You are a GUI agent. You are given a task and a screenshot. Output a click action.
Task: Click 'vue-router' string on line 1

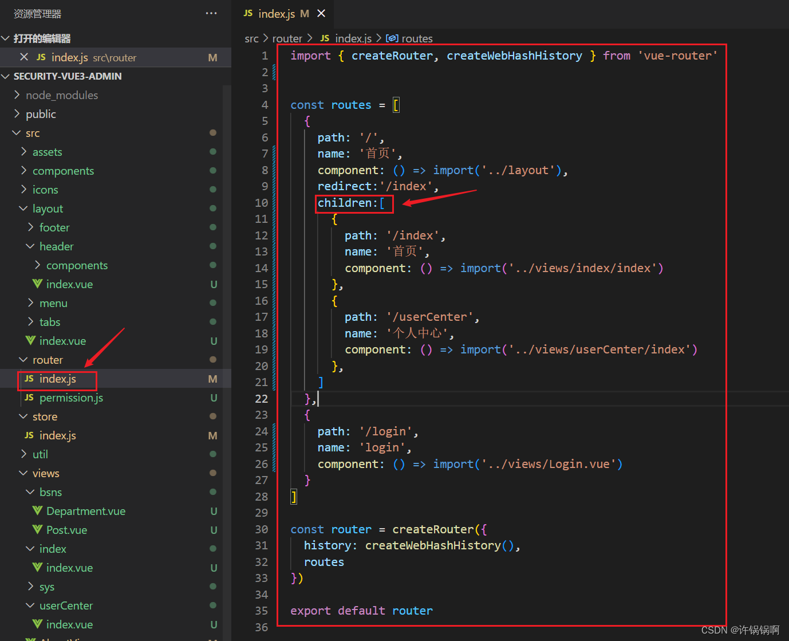(x=677, y=56)
